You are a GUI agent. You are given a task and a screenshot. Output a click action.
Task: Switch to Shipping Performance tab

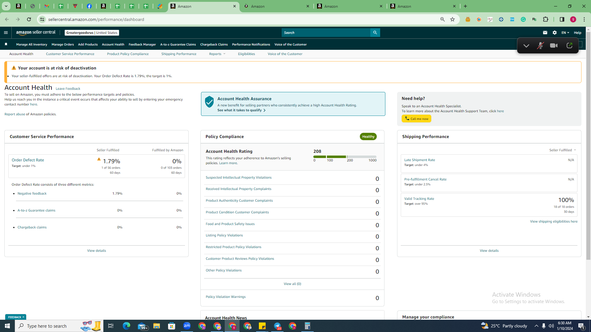179,54
